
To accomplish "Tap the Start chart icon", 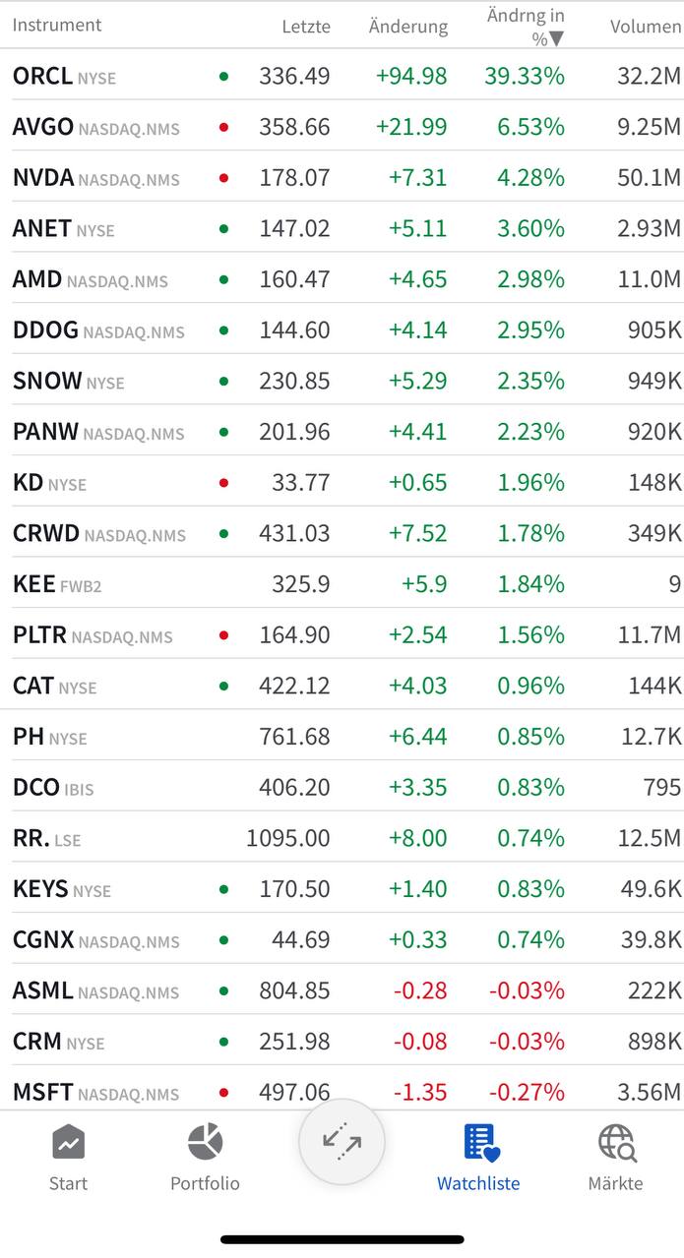I will 68,1144.
